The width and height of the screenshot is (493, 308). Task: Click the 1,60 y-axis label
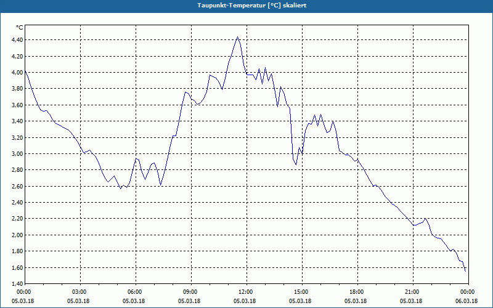[x=17, y=267]
